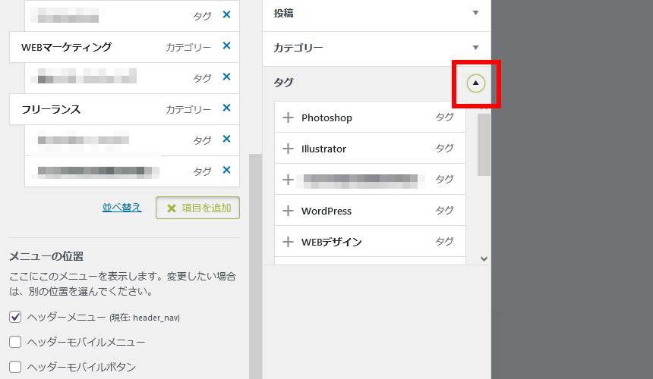Image resolution: width=653 pixels, height=379 pixels.
Task: Add Illustrator tag using plus icon
Action: click(x=288, y=149)
